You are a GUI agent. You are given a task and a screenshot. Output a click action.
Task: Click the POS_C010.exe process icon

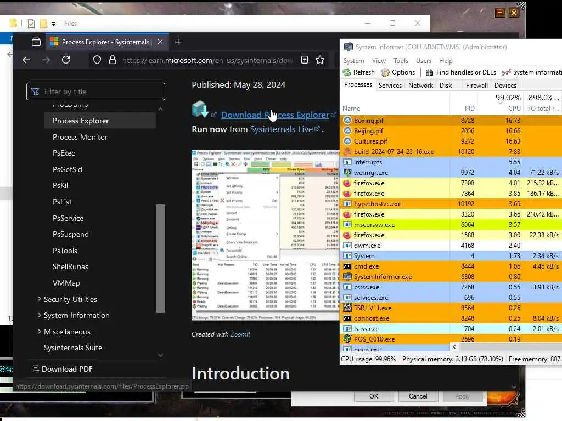pos(347,339)
